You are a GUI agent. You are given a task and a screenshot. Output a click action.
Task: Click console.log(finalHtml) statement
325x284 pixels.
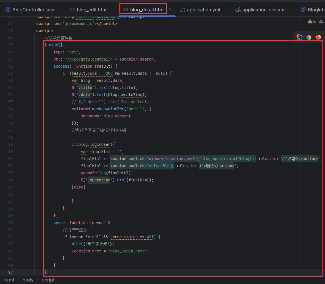(x=107, y=173)
